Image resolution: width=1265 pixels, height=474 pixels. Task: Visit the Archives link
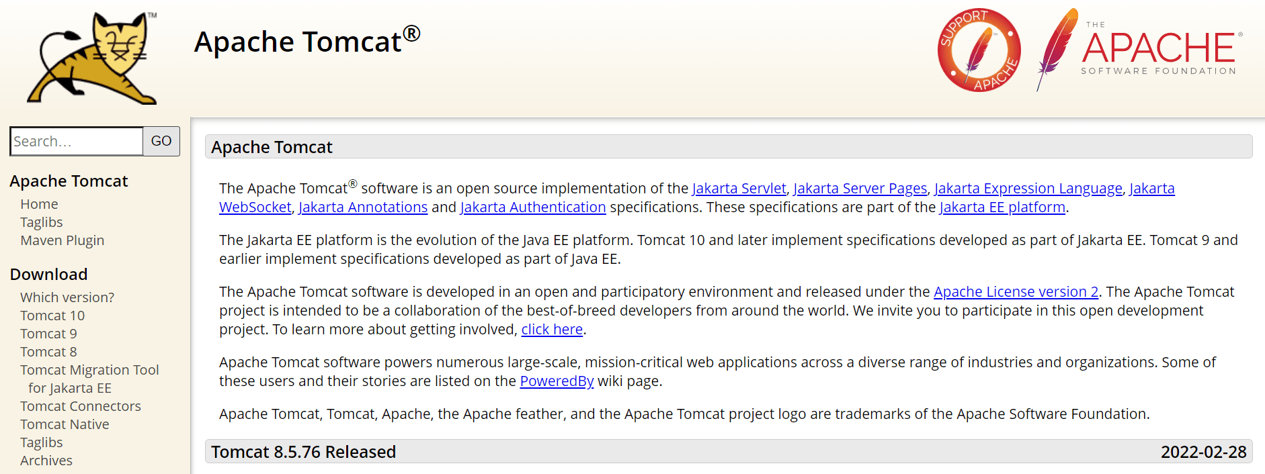click(x=46, y=461)
